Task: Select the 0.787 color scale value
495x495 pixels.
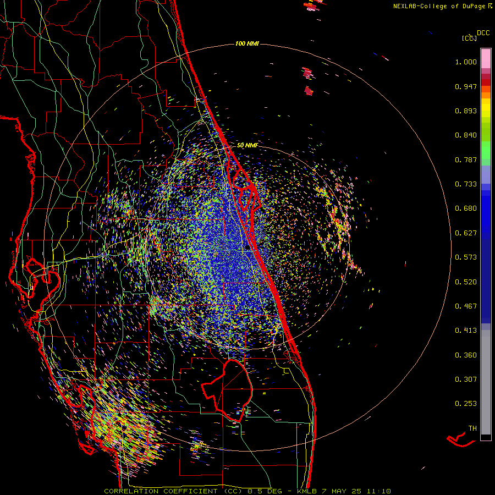Action: [x=466, y=159]
